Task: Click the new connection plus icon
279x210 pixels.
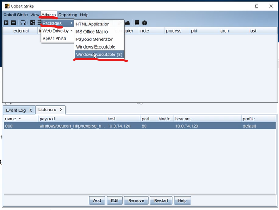Action: pyautogui.click(x=6, y=23)
